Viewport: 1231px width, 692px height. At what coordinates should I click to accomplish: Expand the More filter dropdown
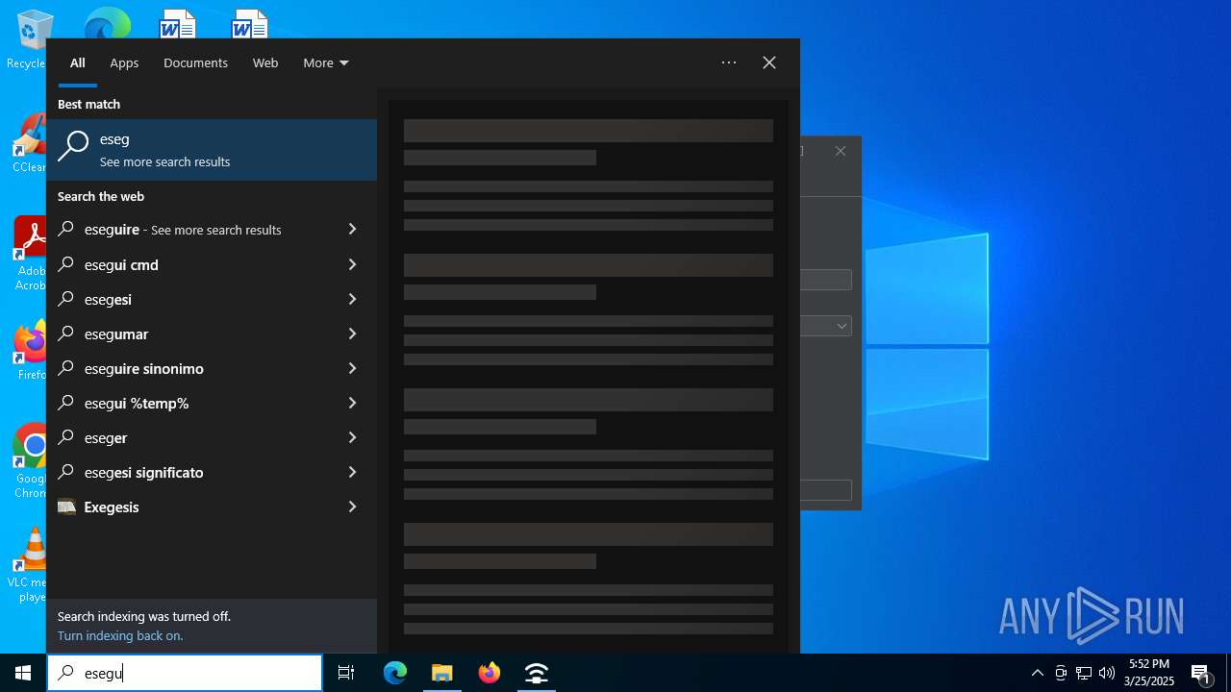(325, 62)
